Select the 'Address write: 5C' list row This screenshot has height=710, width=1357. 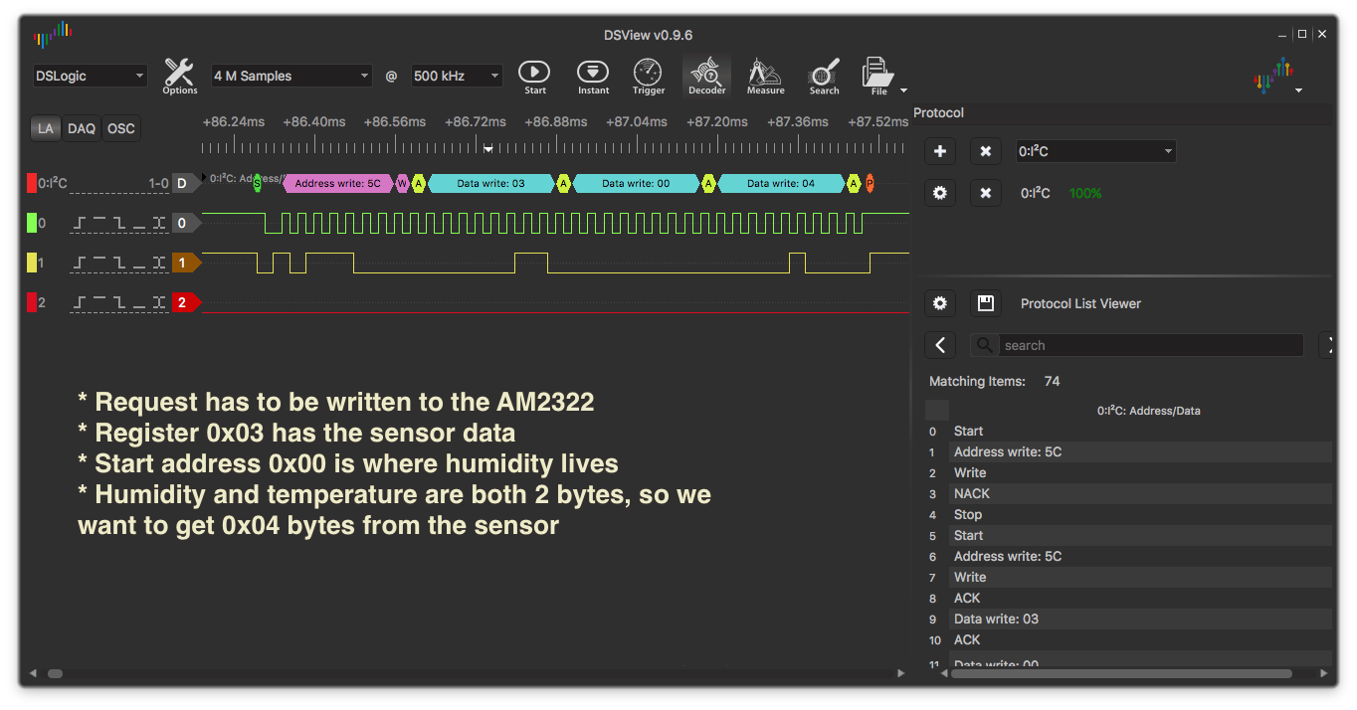(1007, 451)
